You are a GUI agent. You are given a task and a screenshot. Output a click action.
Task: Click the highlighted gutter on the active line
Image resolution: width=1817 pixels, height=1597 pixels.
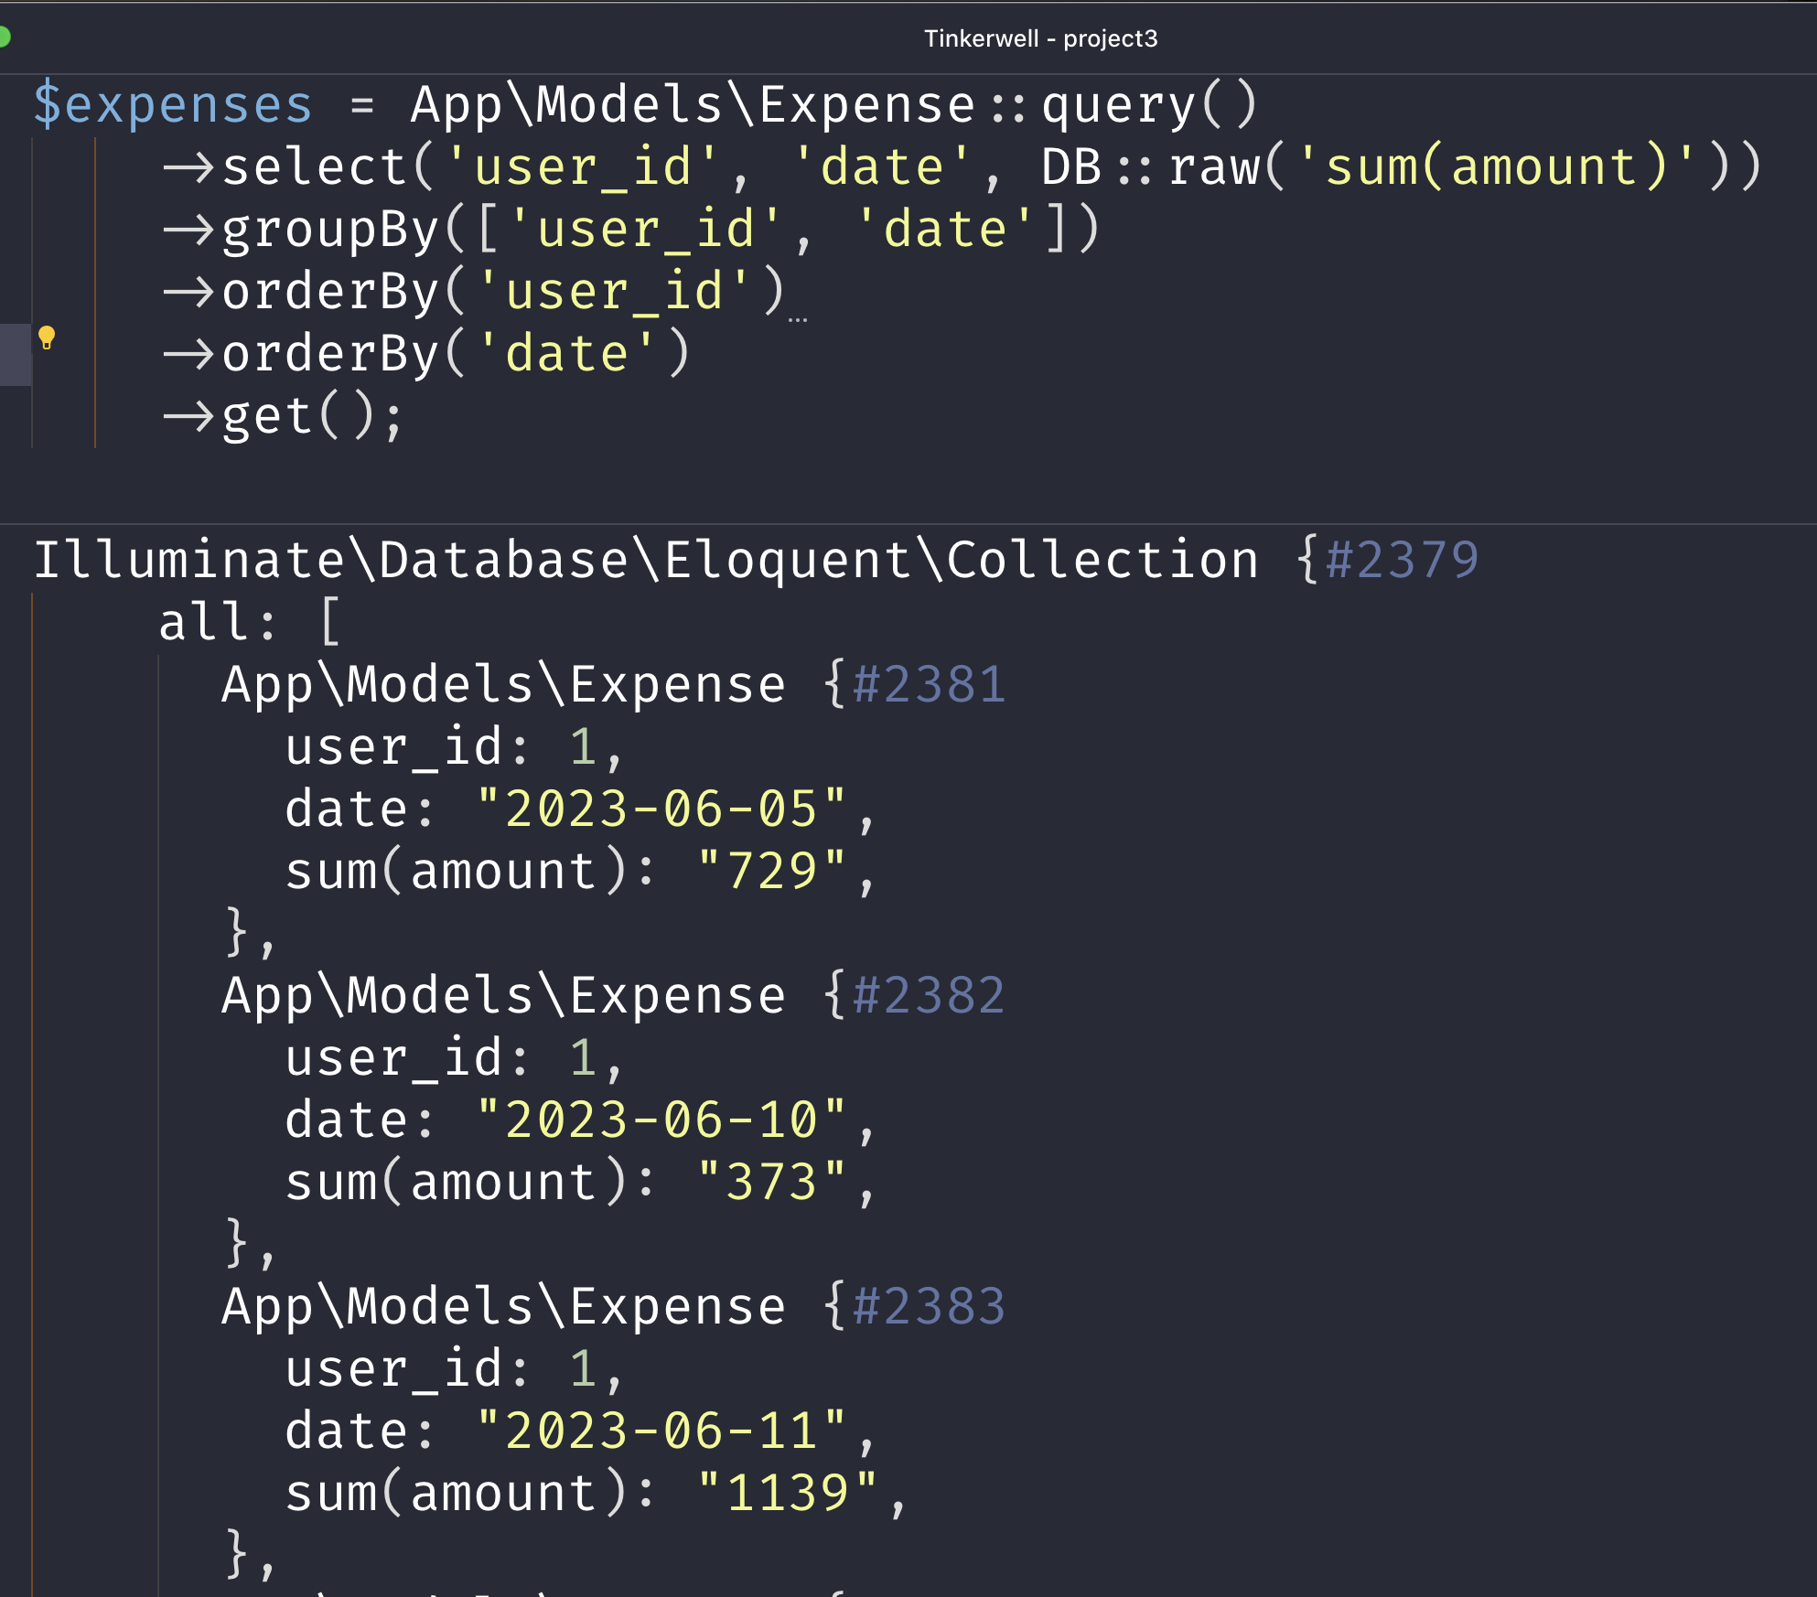coord(15,354)
